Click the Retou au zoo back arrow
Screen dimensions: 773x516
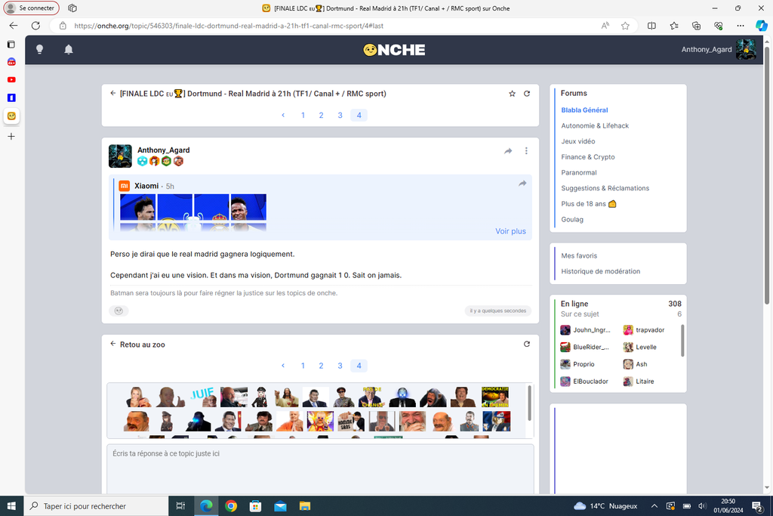coord(113,345)
